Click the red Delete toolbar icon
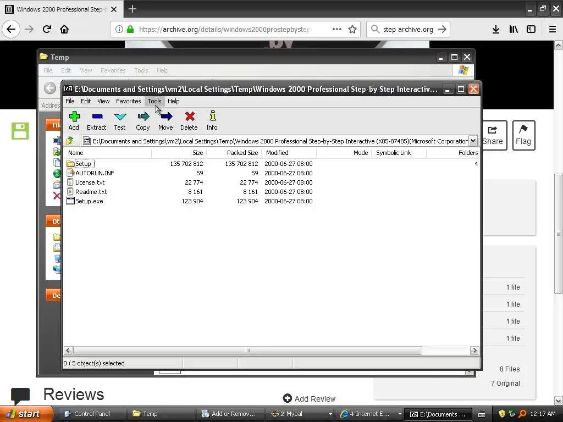Screen dimensions: 563x422 (190, 116)
